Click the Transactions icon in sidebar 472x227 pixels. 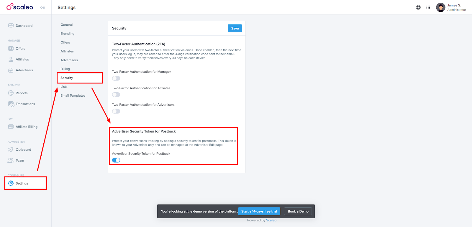click(x=11, y=104)
